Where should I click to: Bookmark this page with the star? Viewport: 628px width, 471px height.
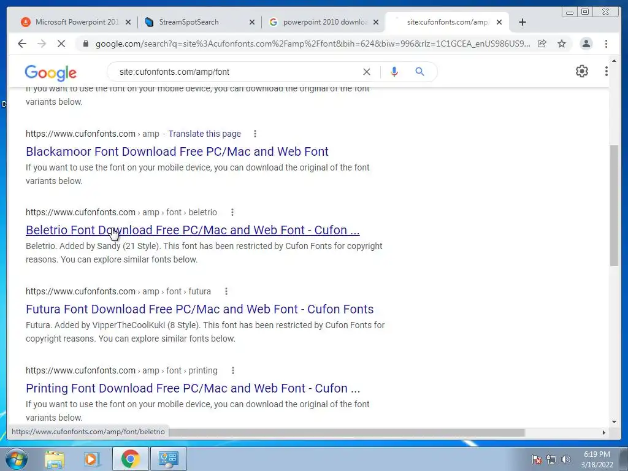pos(562,44)
